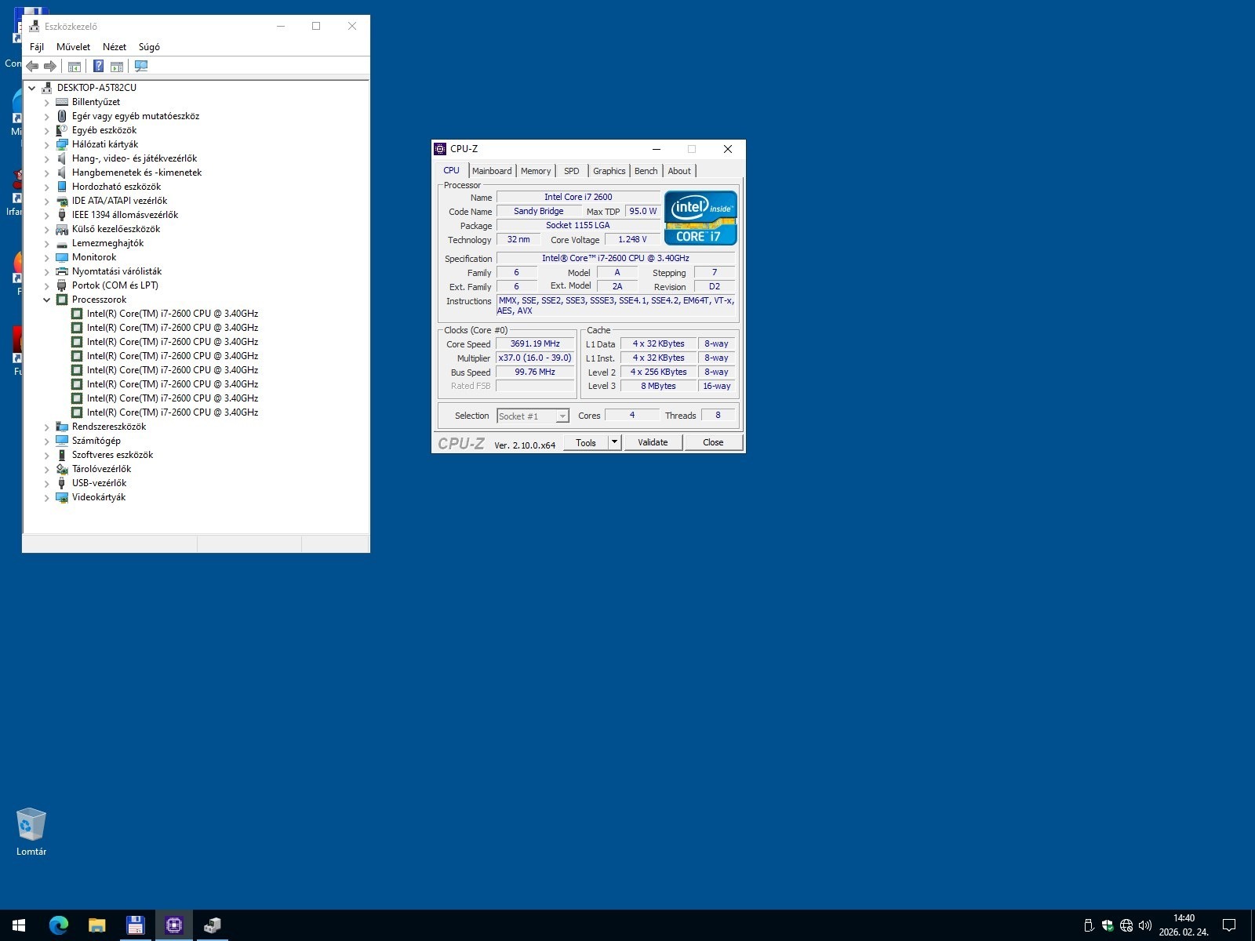Image resolution: width=1255 pixels, height=941 pixels.
Task: Switch to the About tab in CPU-Z
Action: [x=679, y=171]
